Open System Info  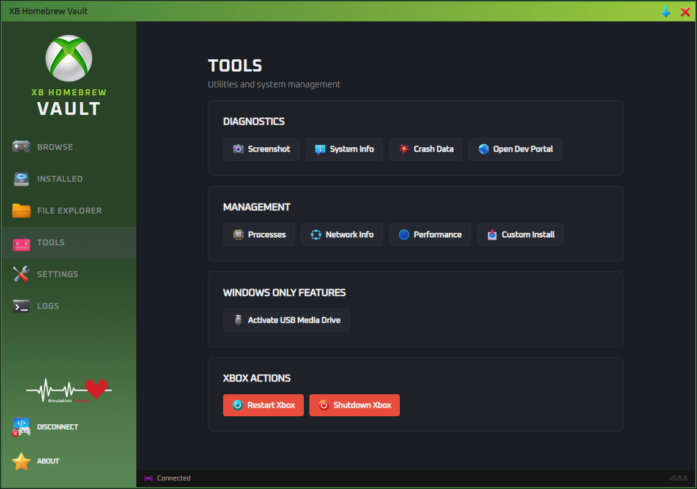click(344, 149)
